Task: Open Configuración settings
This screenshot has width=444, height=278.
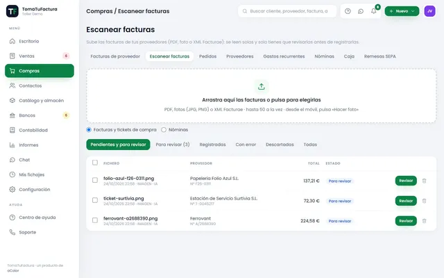Action: click(x=40, y=189)
